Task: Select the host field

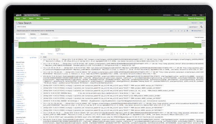Action: 19,87
